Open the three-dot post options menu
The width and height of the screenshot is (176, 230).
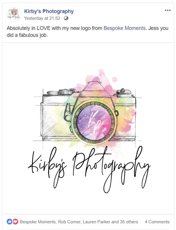pos(168,10)
